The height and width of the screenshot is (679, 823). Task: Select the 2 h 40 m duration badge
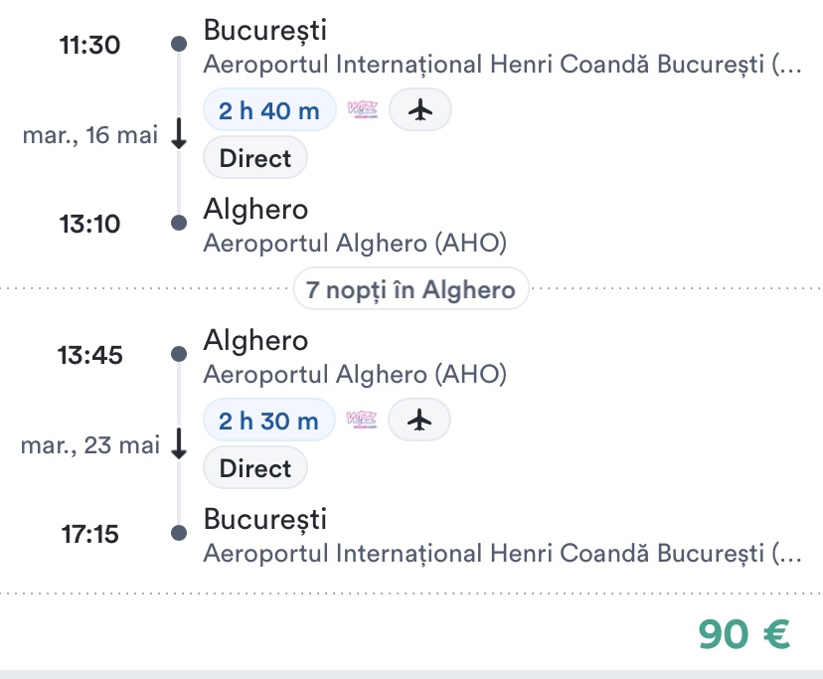269,110
